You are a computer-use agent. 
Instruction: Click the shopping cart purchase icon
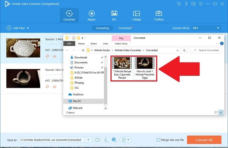point(178,4)
